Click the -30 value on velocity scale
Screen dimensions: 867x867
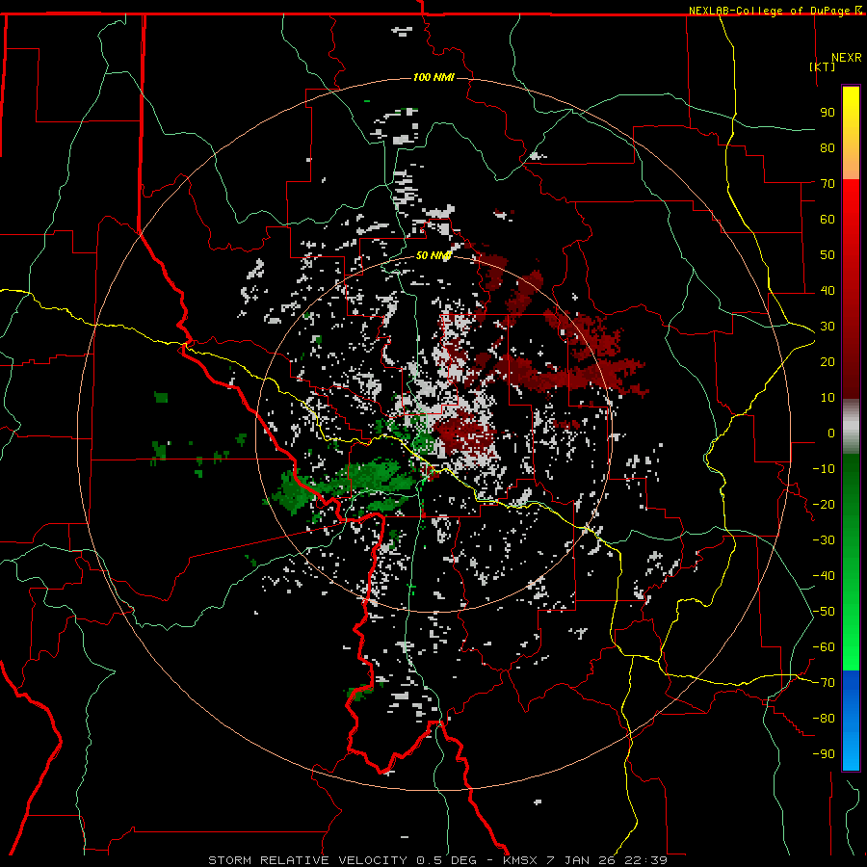[x=824, y=540]
